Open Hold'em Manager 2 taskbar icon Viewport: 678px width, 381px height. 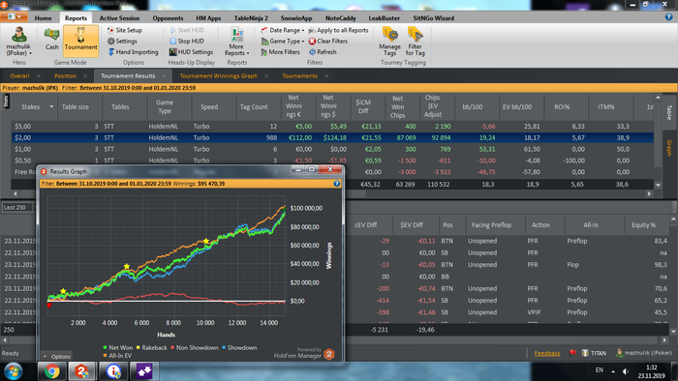click(x=81, y=371)
